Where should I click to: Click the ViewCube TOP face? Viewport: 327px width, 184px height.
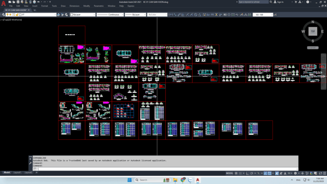pos(313,31)
